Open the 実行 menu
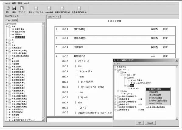 click(20, 3)
